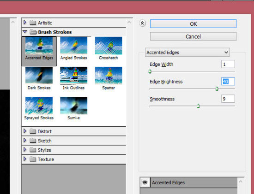Hide the filter gallery thumbnails with double-chevron button

(x=142, y=24)
